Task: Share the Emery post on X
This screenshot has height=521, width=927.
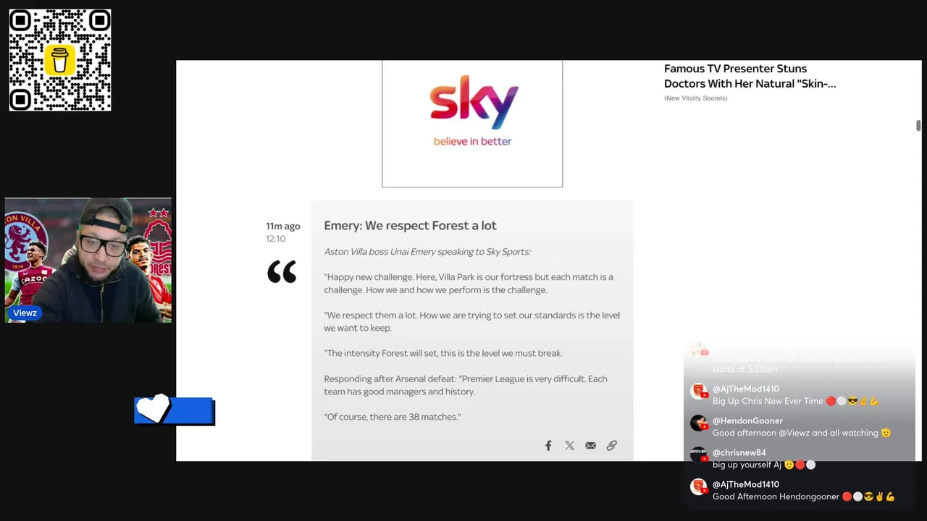Action: [x=569, y=446]
